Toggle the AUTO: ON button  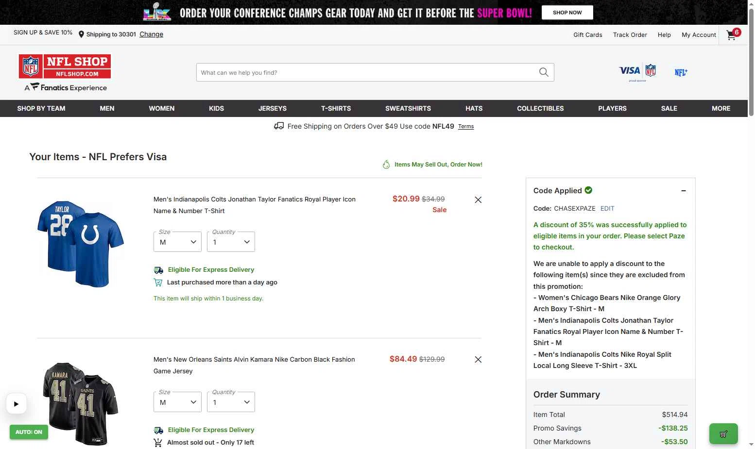pos(29,432)
